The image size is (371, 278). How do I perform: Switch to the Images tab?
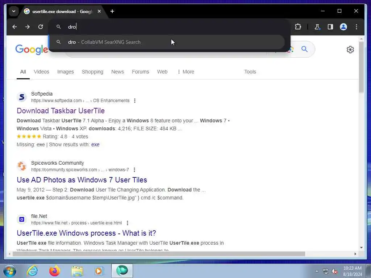(x=66, y=72)
